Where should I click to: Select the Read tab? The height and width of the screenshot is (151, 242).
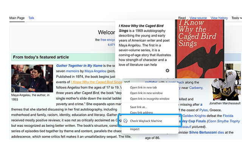click(182, 18)
